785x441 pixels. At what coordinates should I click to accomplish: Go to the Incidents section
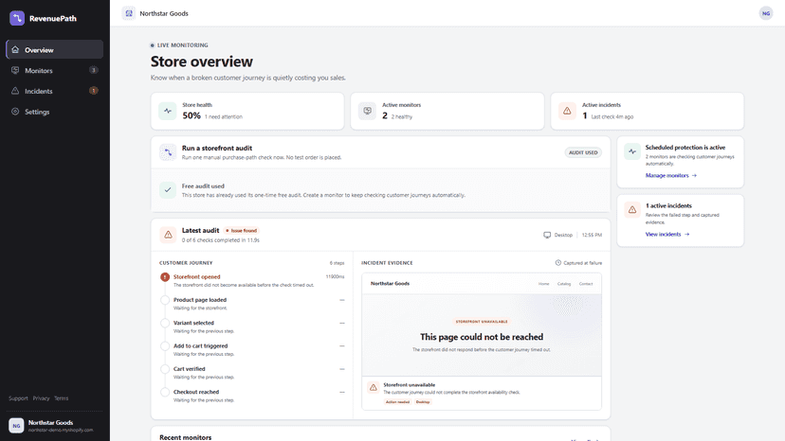coord(55,91)
